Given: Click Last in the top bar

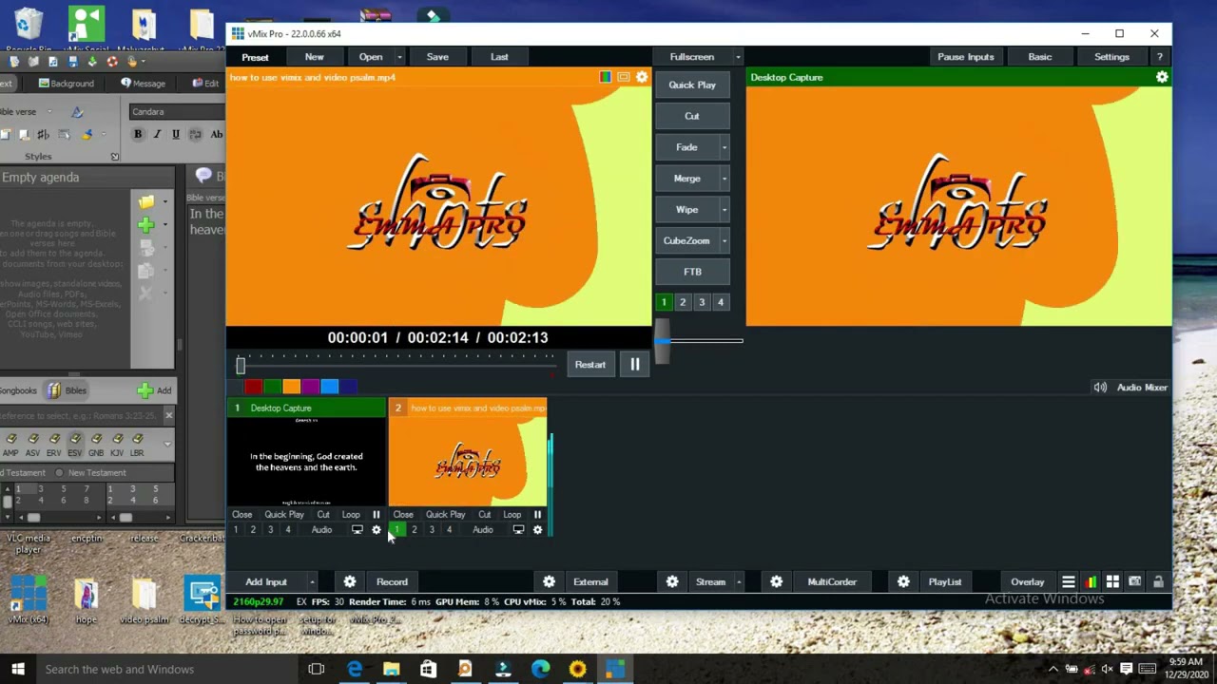Looking at the screenshot, I should point(499,57).
